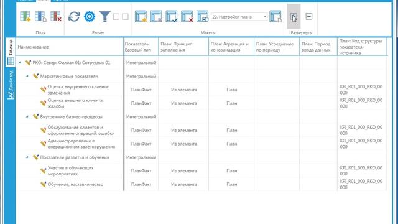This screenshot has width=398, height=224.
Task: Click 'Интегральный' in the Внутренние бизнес-процессы row
Action: pos(141,117)
